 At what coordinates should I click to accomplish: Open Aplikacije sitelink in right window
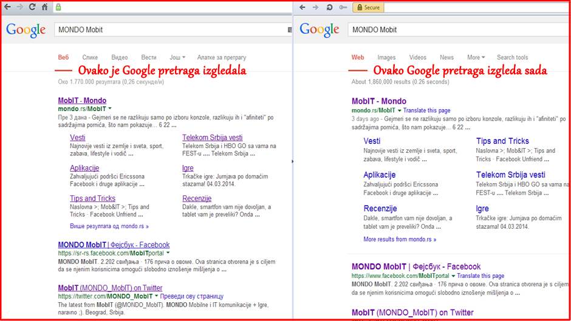point(380,175)
